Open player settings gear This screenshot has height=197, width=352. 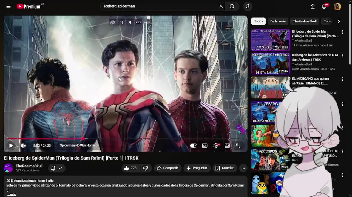(x=216, y=146)
